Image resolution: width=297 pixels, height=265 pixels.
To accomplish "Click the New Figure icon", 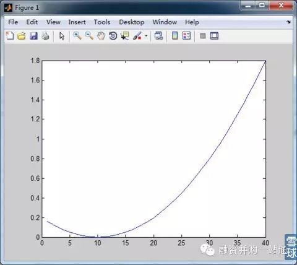I will pos(10,36).
